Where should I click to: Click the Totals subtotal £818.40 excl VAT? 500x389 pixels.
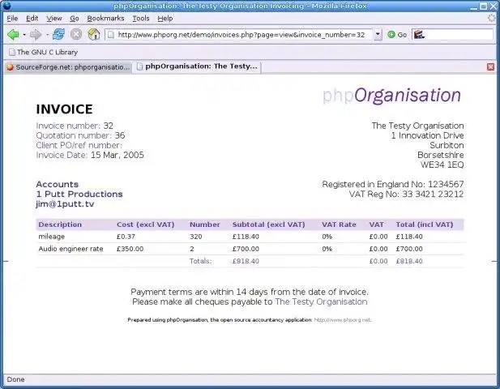pyautogui.click(x=246, y=261)
